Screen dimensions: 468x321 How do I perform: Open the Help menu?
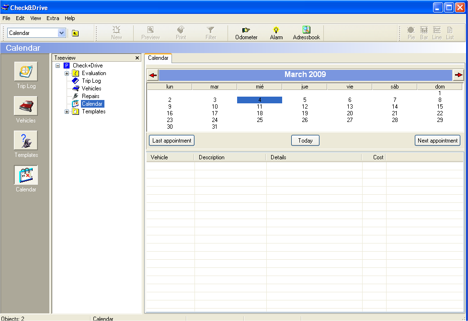click(70, 18)
